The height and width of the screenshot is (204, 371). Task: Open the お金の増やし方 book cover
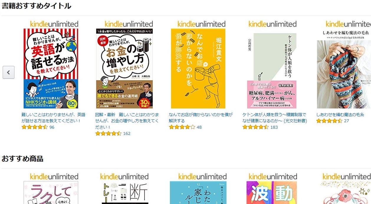[124, 68]
